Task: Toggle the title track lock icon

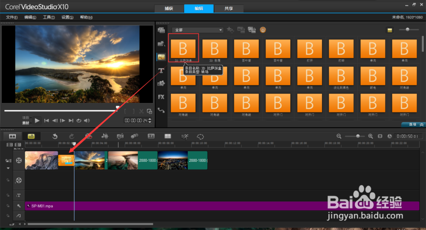Action: 8,195
